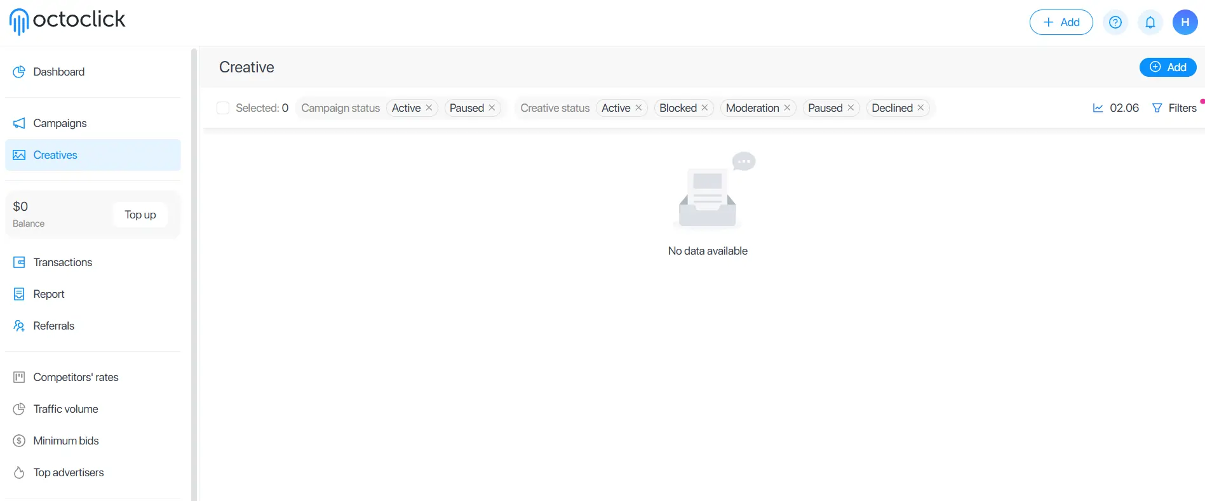Click the Report document icon
The image size is (1205, 501).
tap(19, 294)
